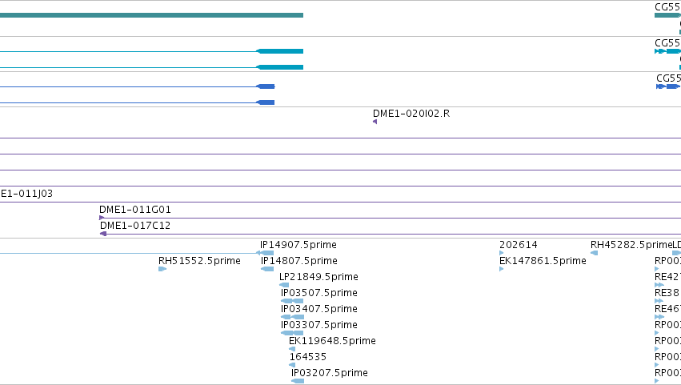
Task: Click the IP03307.5prime label
Action: pyautogui.click(x=319, y=325)
